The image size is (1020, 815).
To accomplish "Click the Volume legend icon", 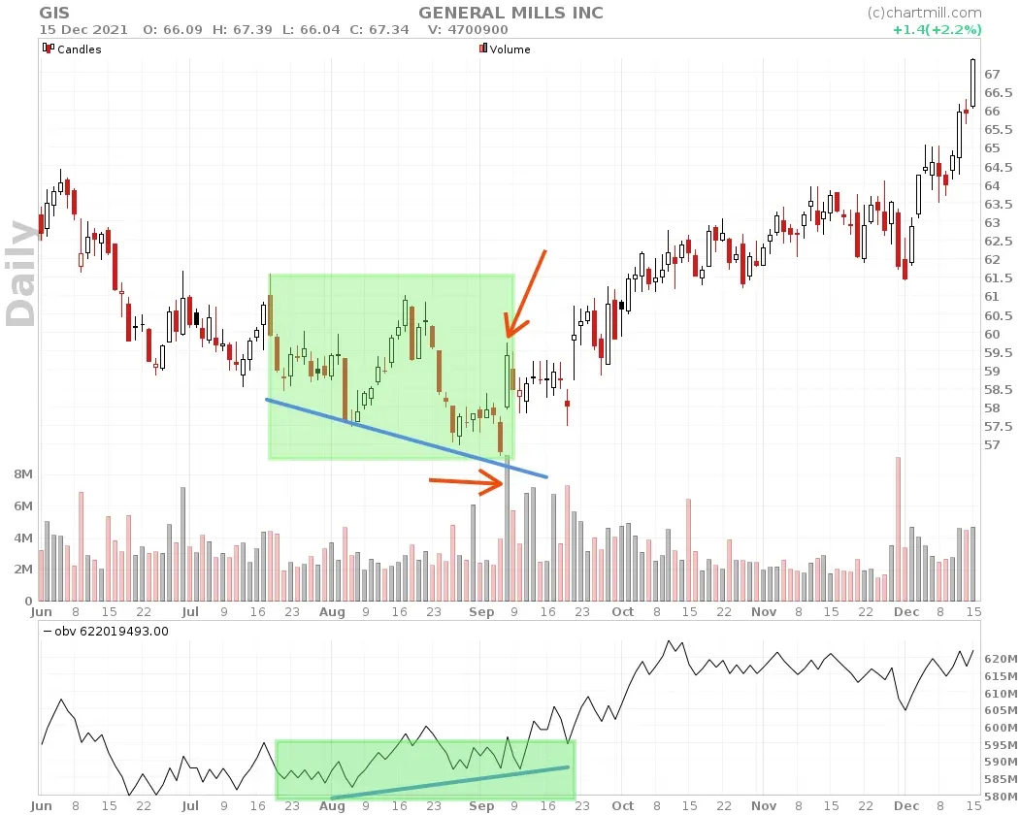I will tap(483, 49).
